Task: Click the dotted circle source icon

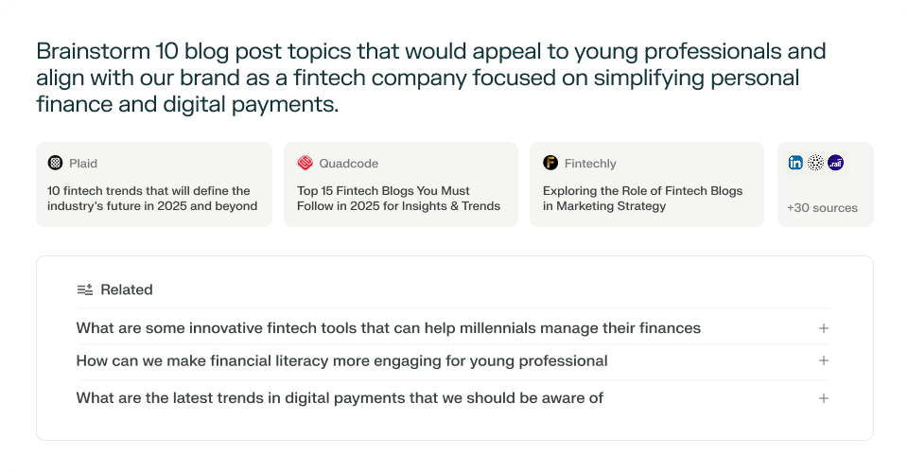Action: point(815,163)
